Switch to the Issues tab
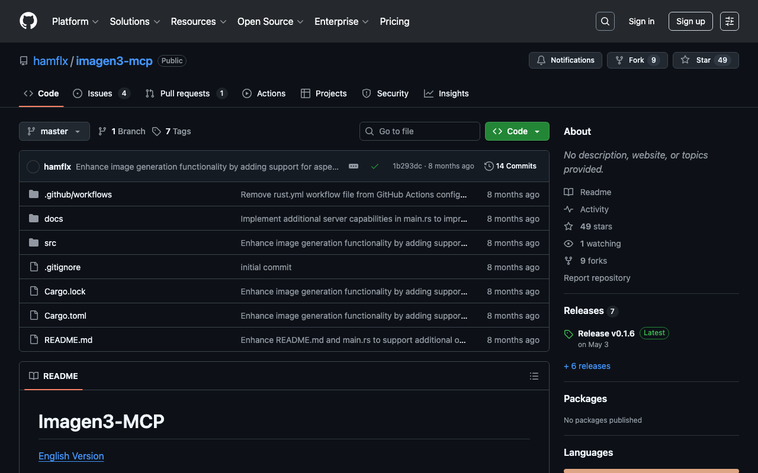This screenshot has height=473, width=758. pos(100,93)
